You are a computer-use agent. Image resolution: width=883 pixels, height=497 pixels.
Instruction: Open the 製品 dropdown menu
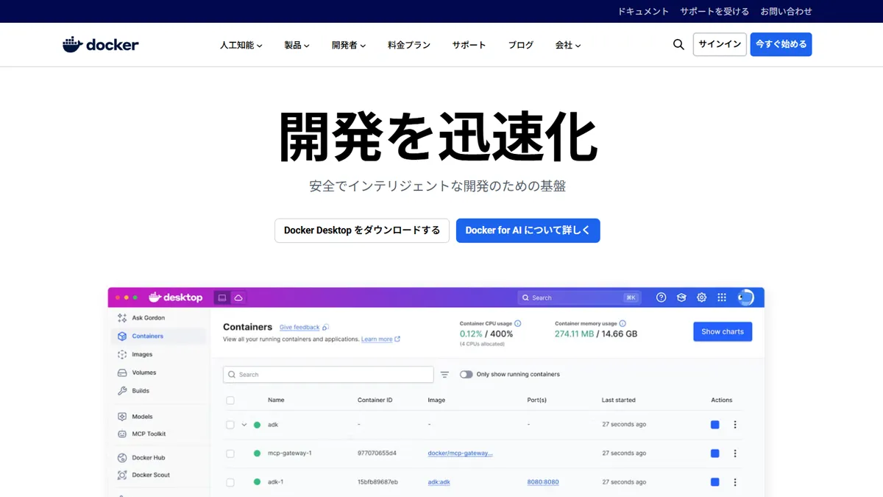297,45
